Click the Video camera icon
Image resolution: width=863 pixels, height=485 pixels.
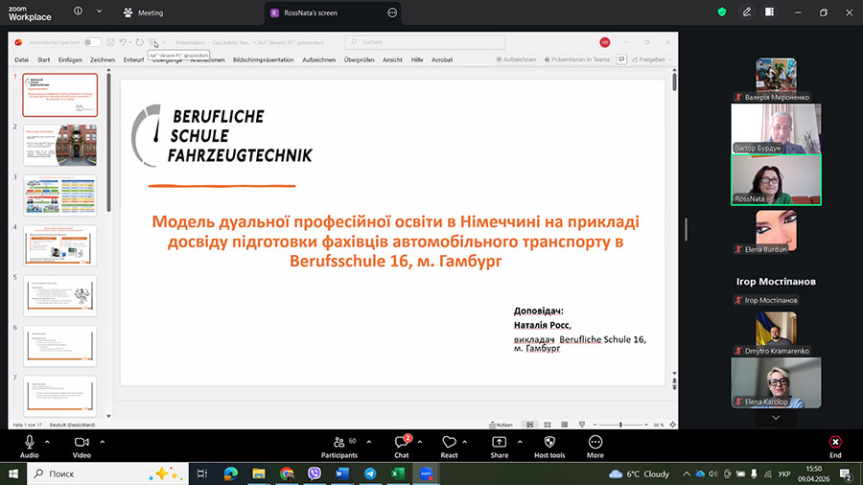pos(82,442)
